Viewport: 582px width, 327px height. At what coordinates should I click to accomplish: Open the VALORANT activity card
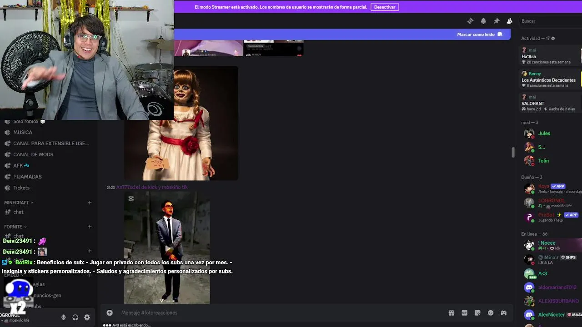click(x=550, y=103)
